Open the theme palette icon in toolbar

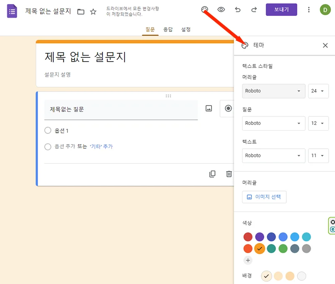204,9
